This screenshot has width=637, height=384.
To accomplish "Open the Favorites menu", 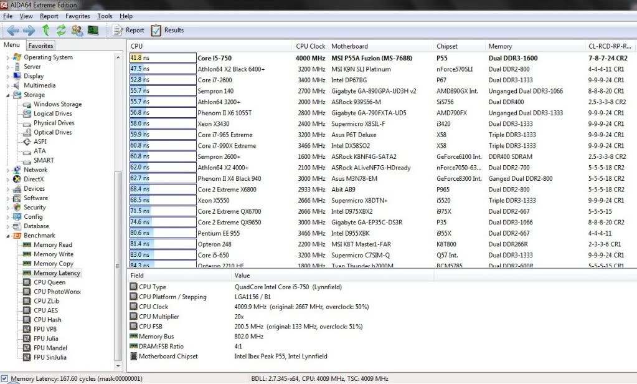I will [x=78, y=16].
